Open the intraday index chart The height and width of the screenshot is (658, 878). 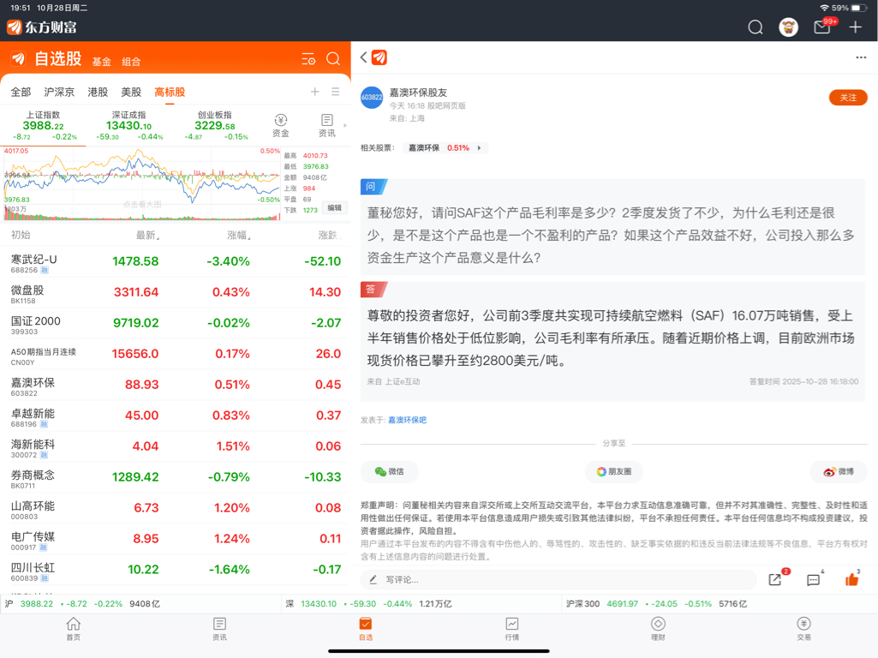click(x=142, y=183)
